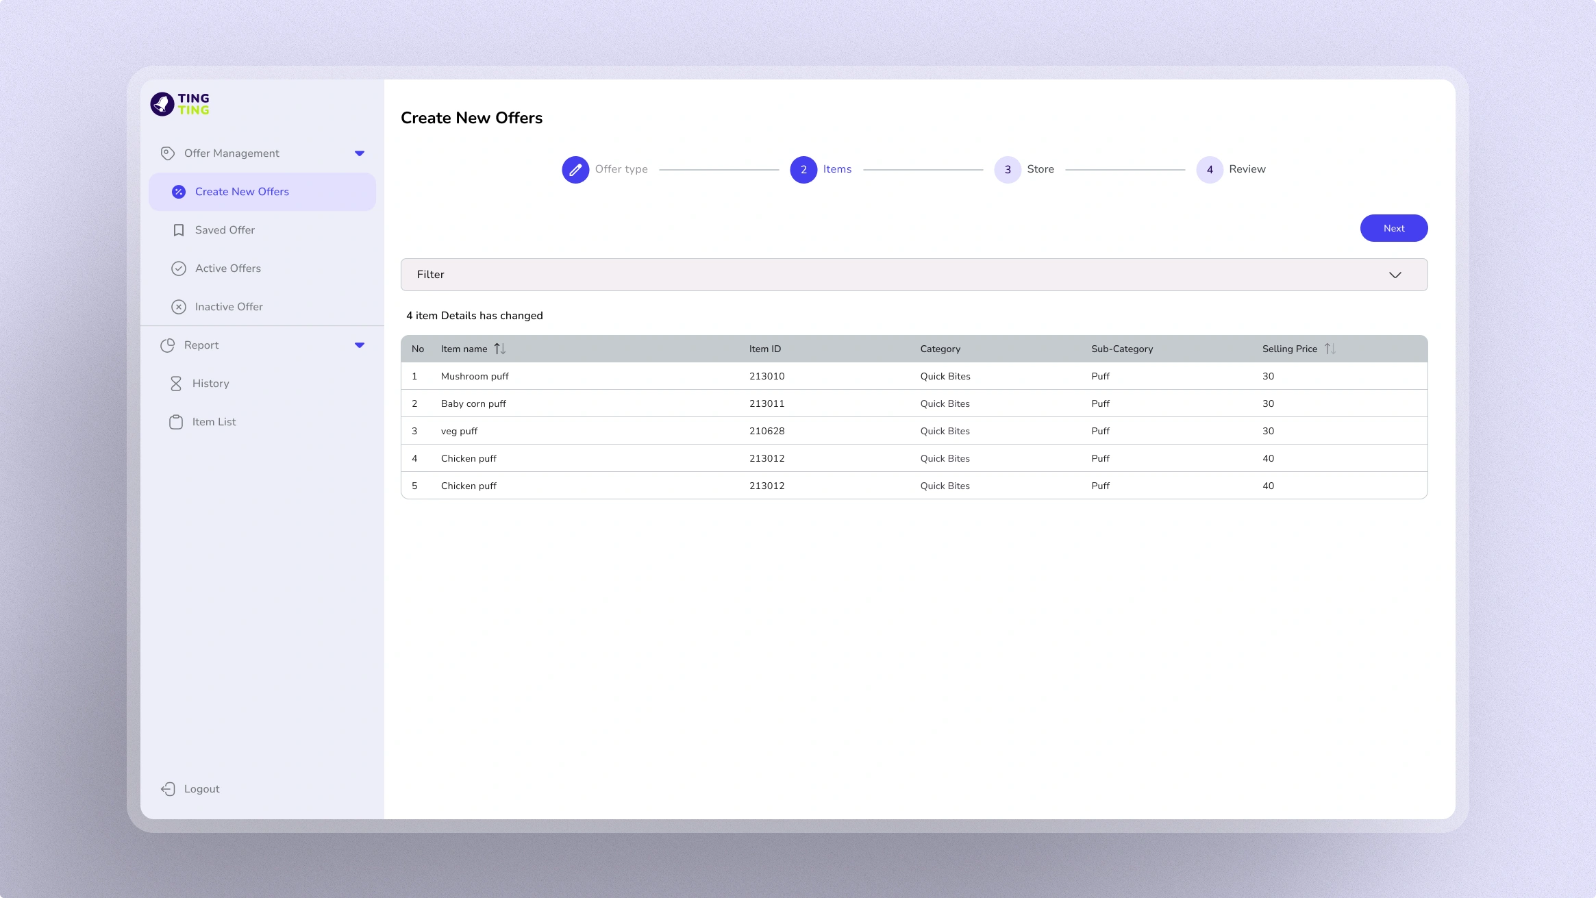Click the Report pie chart icon

167,345
